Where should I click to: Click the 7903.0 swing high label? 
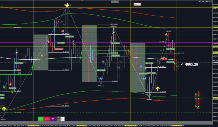click(168, 32)
